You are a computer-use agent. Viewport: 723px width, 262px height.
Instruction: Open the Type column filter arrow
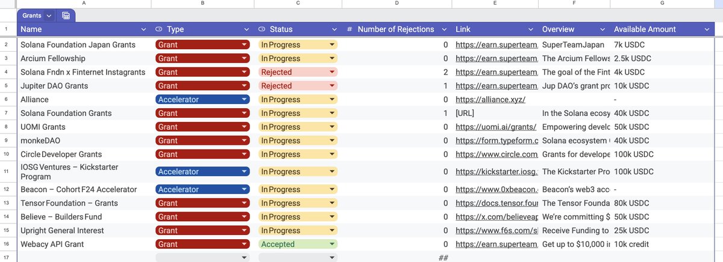point(246,29)
